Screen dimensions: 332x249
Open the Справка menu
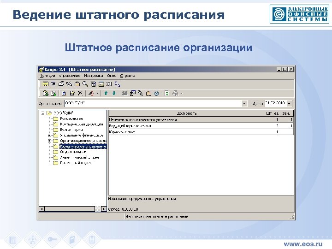click(128, 76)
